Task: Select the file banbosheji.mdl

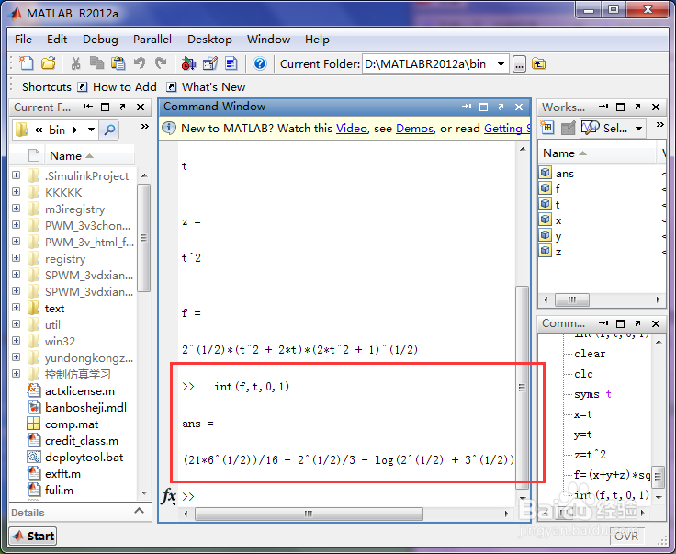Action: point(85,407)
